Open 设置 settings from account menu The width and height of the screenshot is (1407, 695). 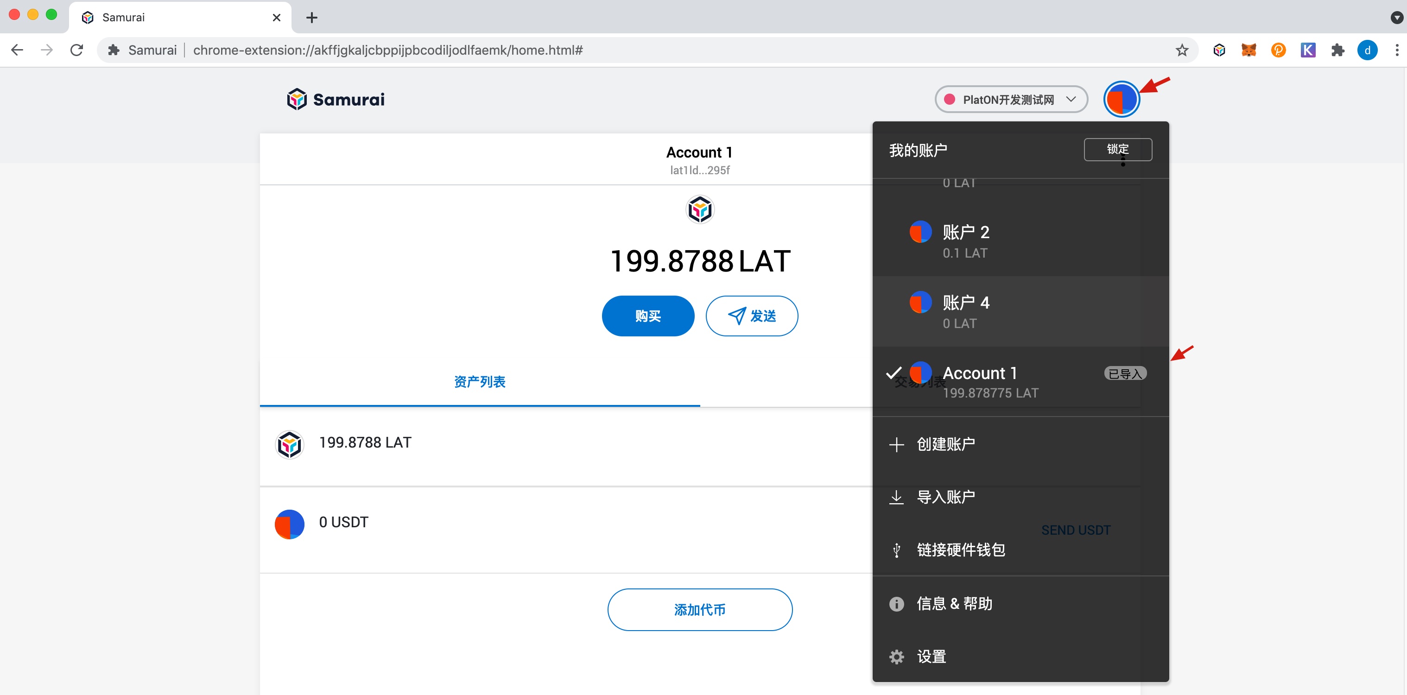(1020, 656)
